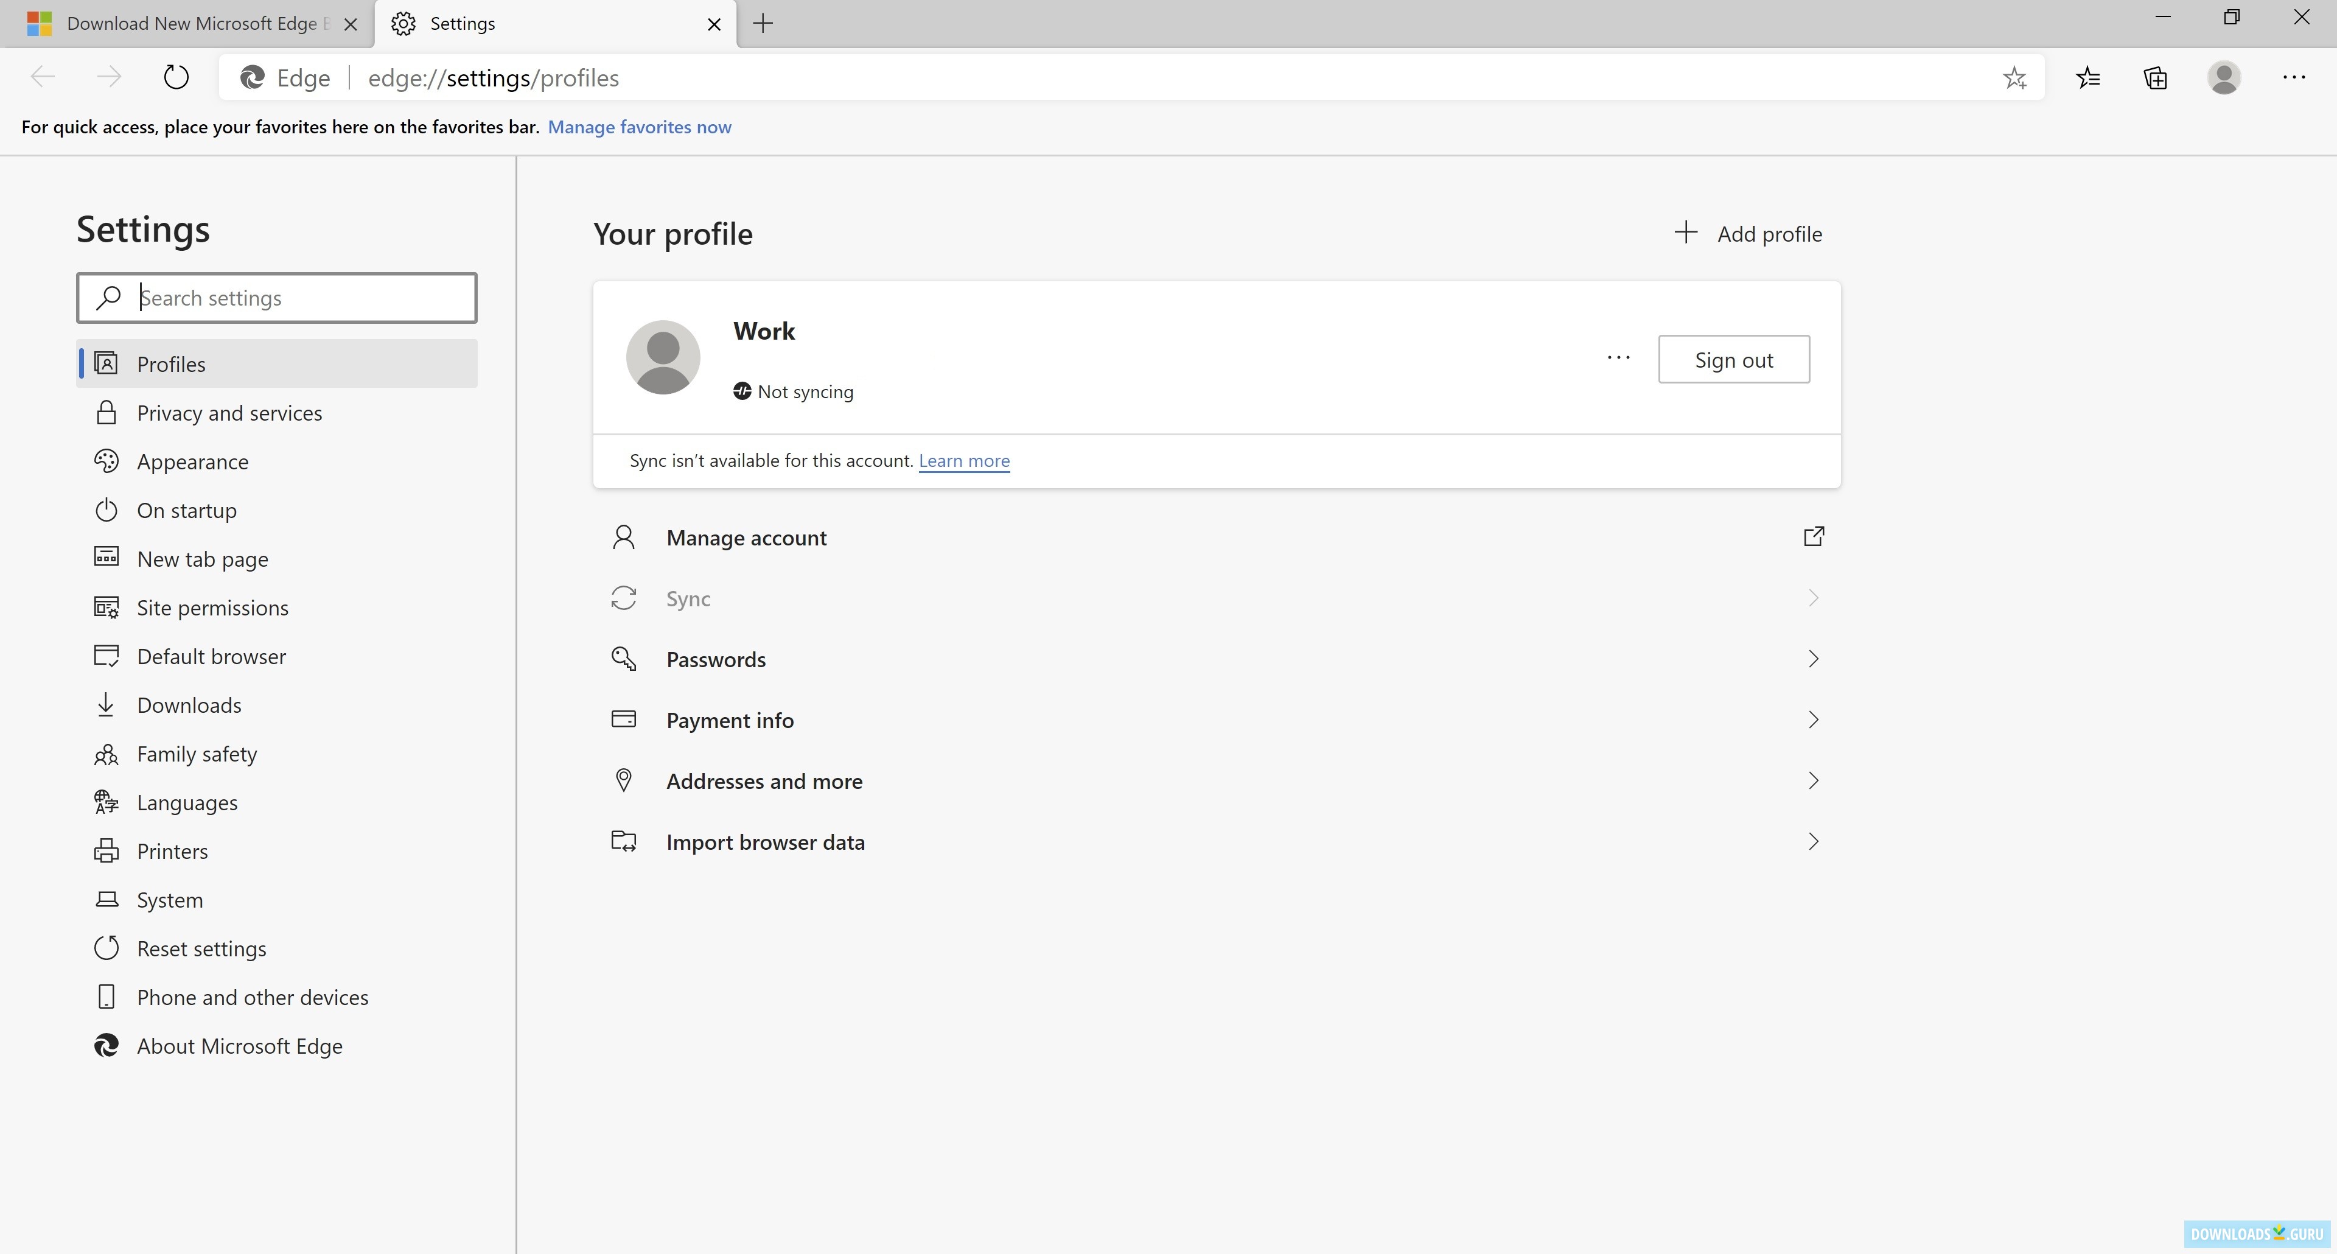Viewport: 2337px width, 1254px height.
Task: Expand Addresses and more
Action: click(1812, 780)
